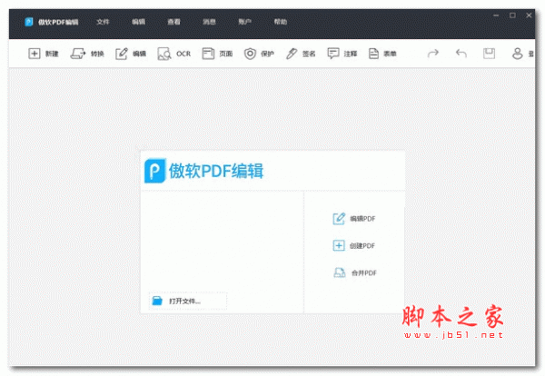Open the 编辑 menu in title bar

pyautogui.click(x=138, y=22)
